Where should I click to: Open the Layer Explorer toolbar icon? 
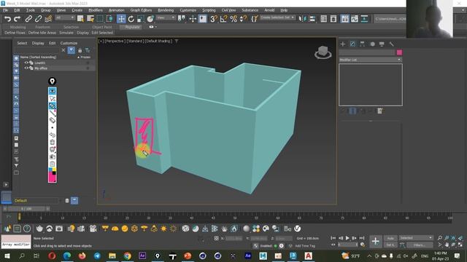pyautogui.click(x=333, y=19)
